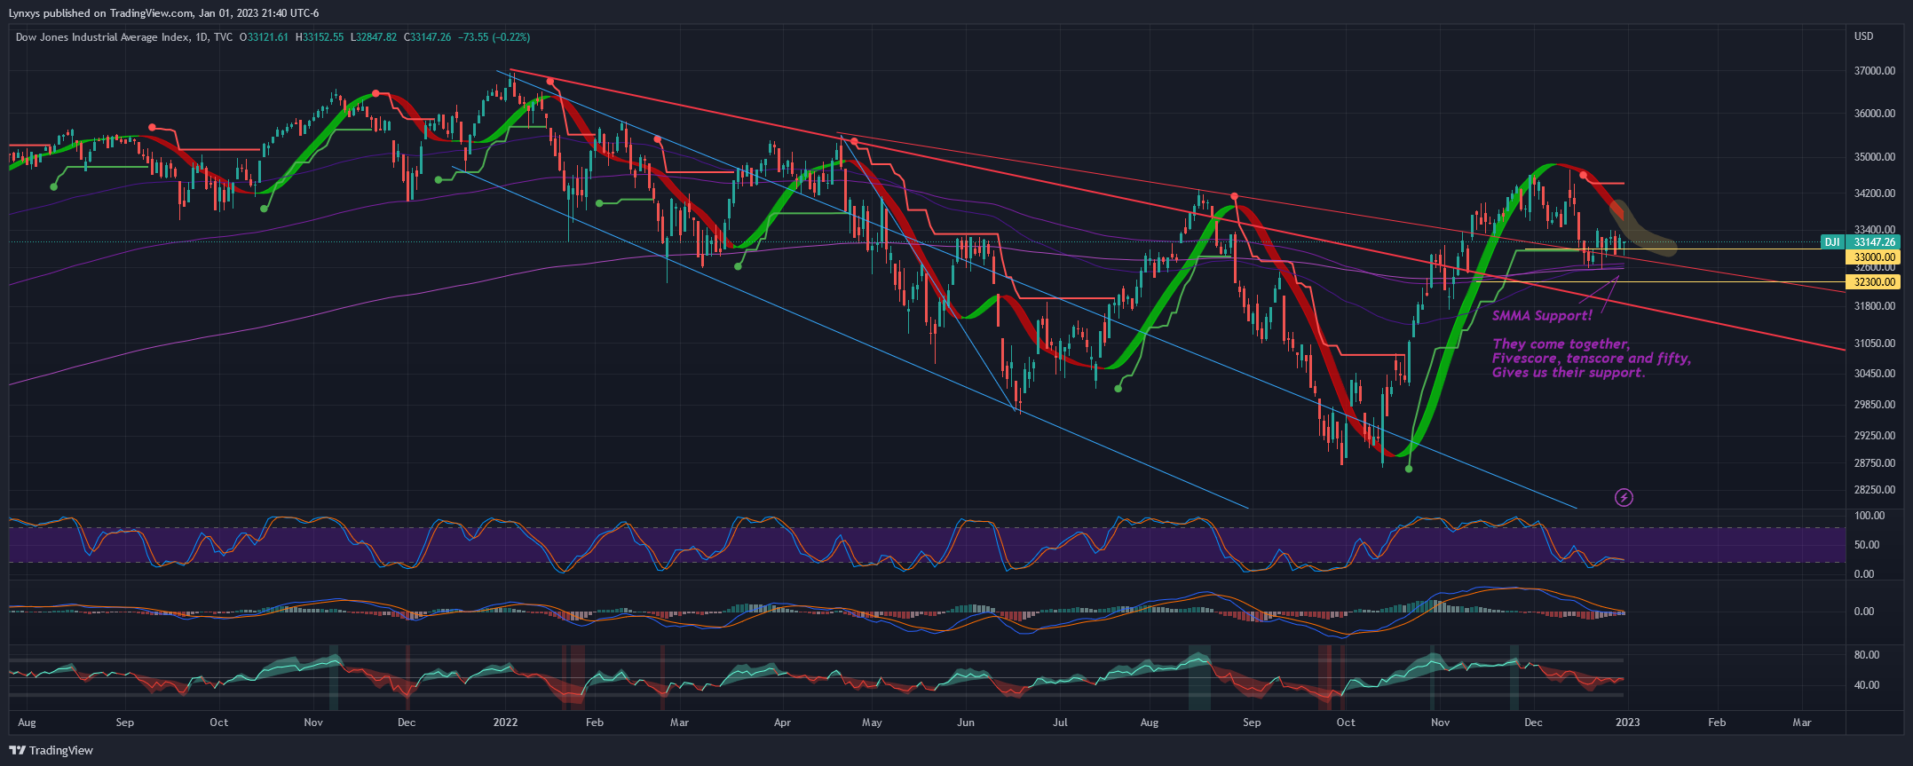Click the 28750.00 price axis label
Image resolution: width=1913 pixels, height=766 pixels.
coord(1875,463)
